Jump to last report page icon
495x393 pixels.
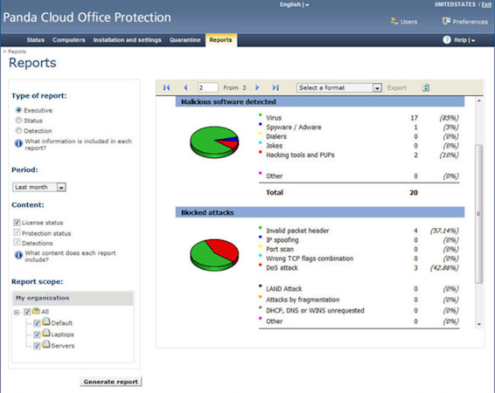[275, 87]
